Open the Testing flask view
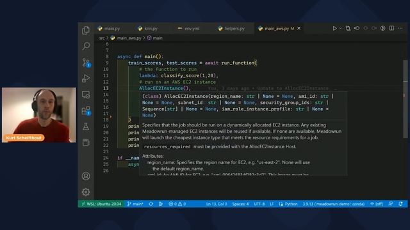The image size is (410, 230). coord(86,126)
